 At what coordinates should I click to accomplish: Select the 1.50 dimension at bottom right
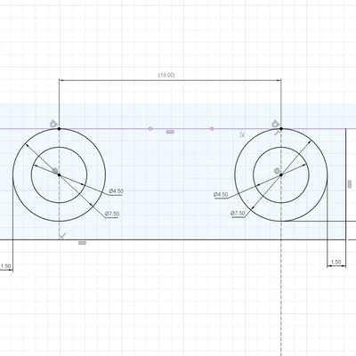point(336,263)
